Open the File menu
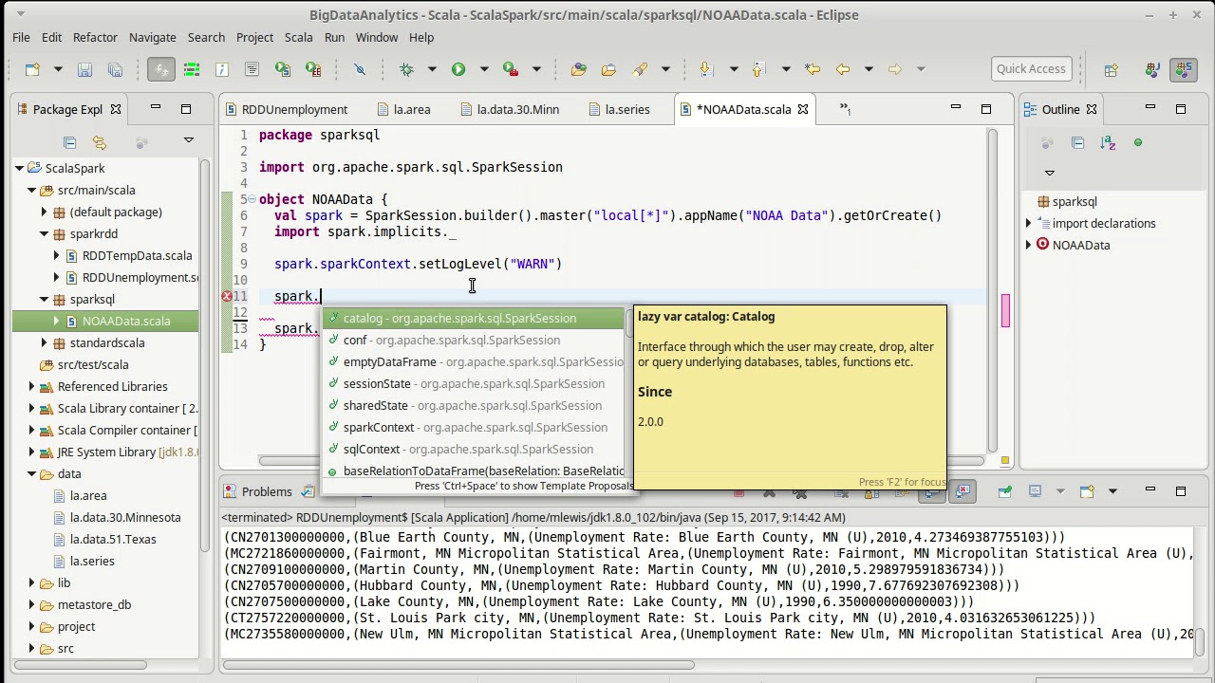Viewport: 1215px width, 683px height. tap(21, 37)
